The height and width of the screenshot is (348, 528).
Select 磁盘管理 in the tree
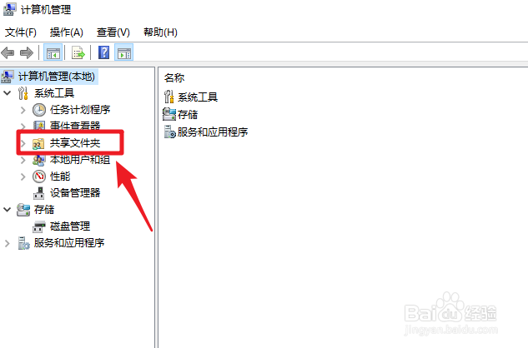[x=70, y=226]
